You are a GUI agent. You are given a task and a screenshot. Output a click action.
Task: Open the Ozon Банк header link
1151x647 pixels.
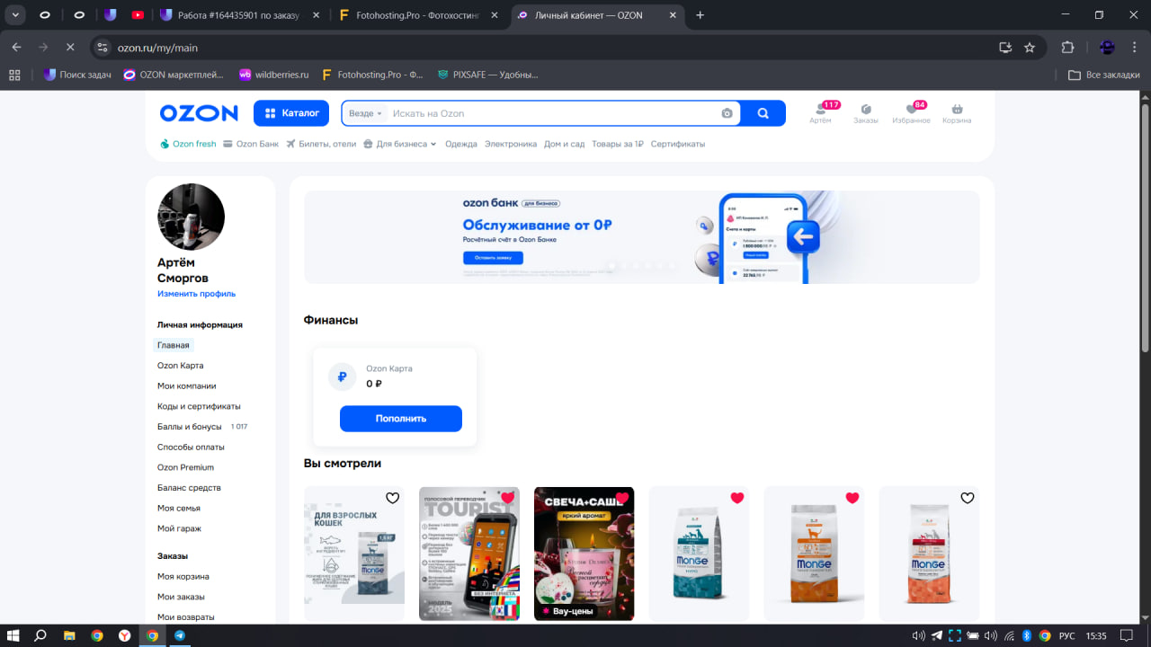click(x=251, y=144)
